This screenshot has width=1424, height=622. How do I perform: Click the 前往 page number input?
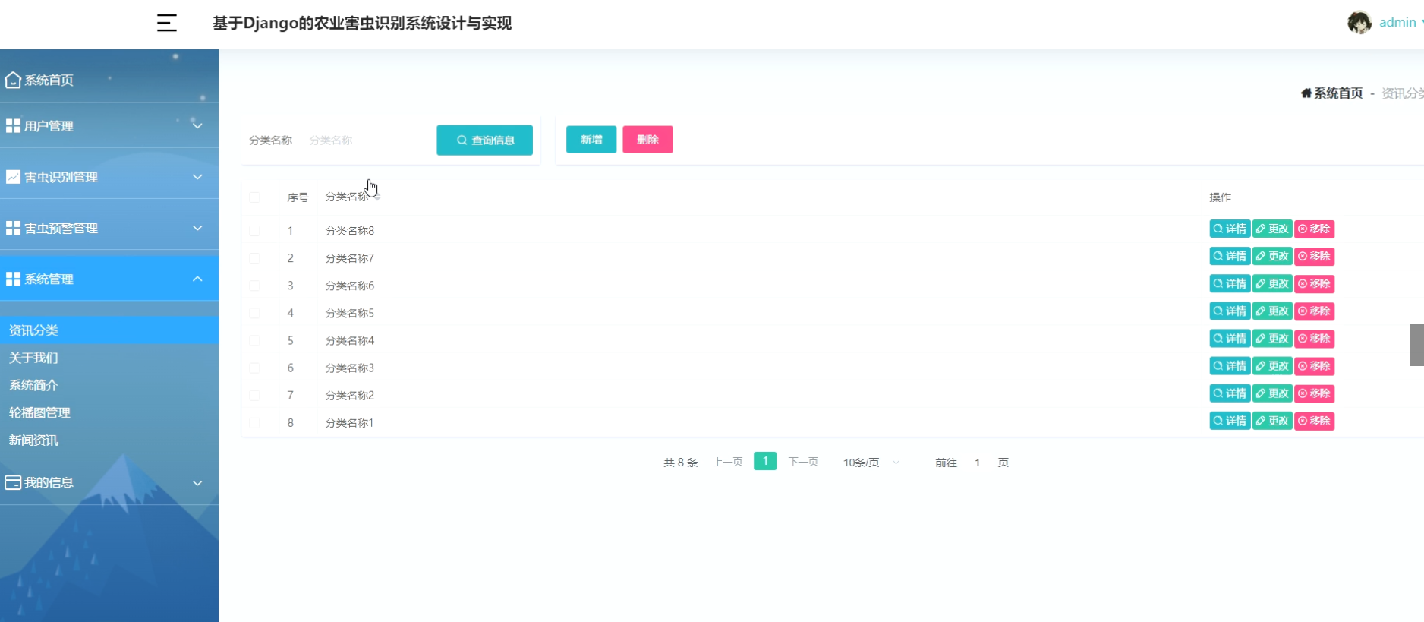click(978, 463)
